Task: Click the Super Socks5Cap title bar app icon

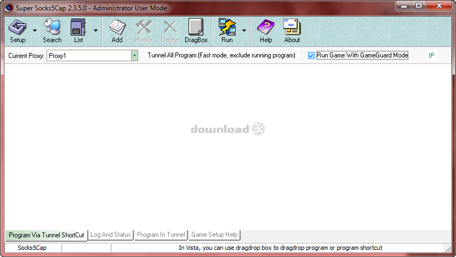Action: tap(9, 8)
